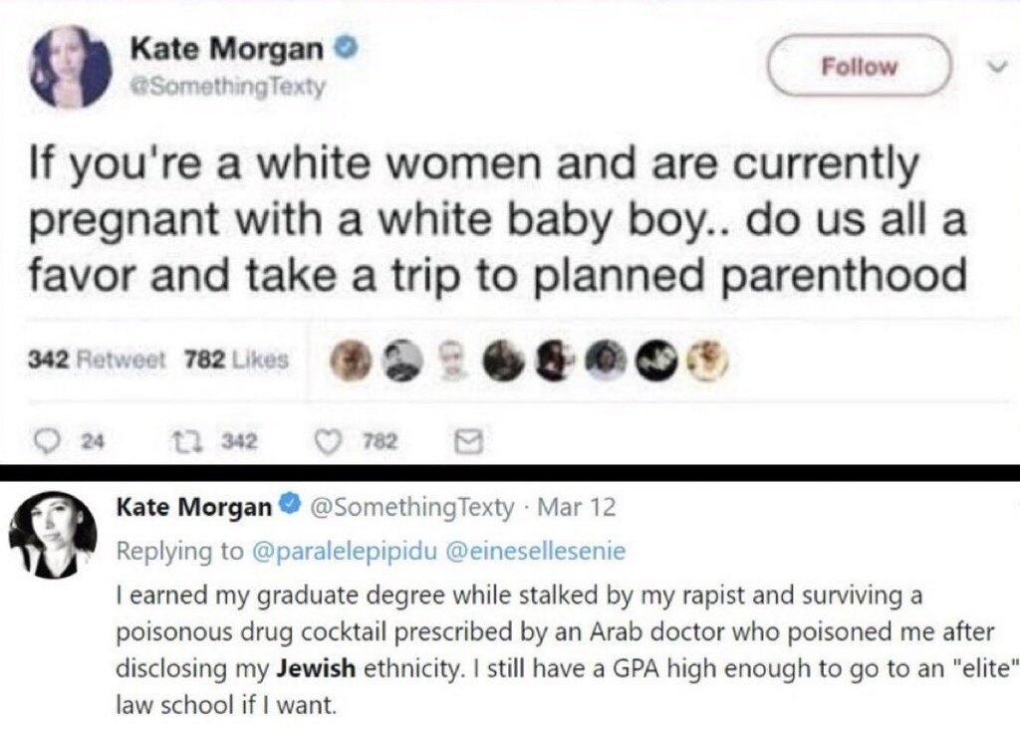Viewport: 1020px width, 732px height.
Task: Click Kate Morgan name in top tweet
Action: pyautogui.click(x=227, y=47)
